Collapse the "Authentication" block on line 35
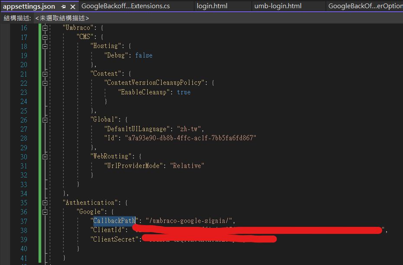Image resolution: width=403 pixels, height=265 pixels. (45, 203)
